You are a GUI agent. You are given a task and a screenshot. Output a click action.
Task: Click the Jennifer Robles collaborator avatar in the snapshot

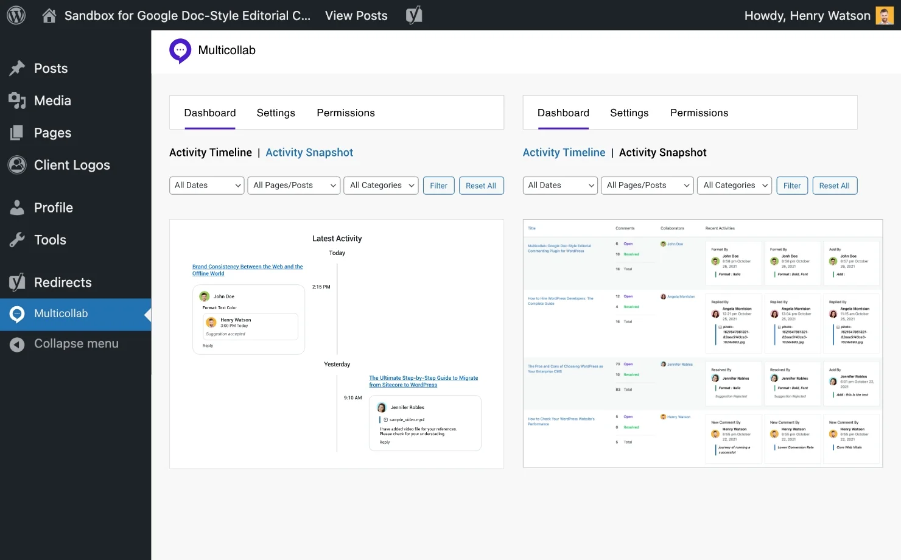coord(663,364)
